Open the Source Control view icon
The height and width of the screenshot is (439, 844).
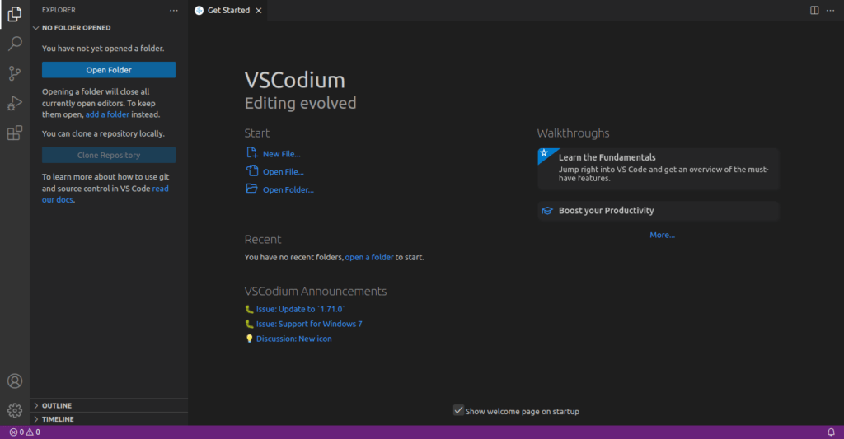[x=15, y=73]
